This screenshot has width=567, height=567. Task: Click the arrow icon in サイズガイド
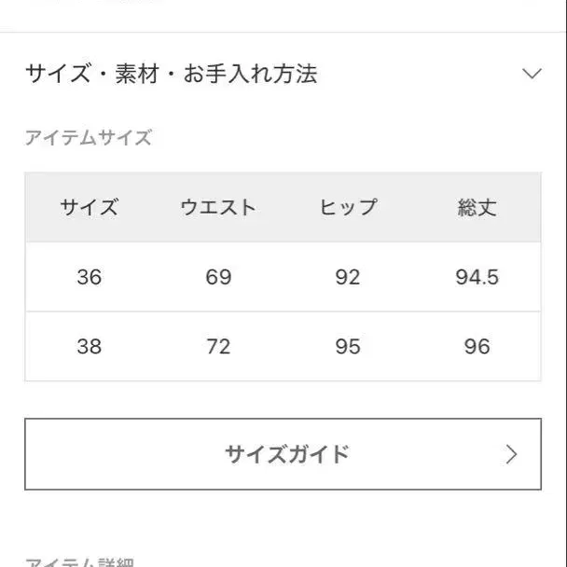[511, 454]
